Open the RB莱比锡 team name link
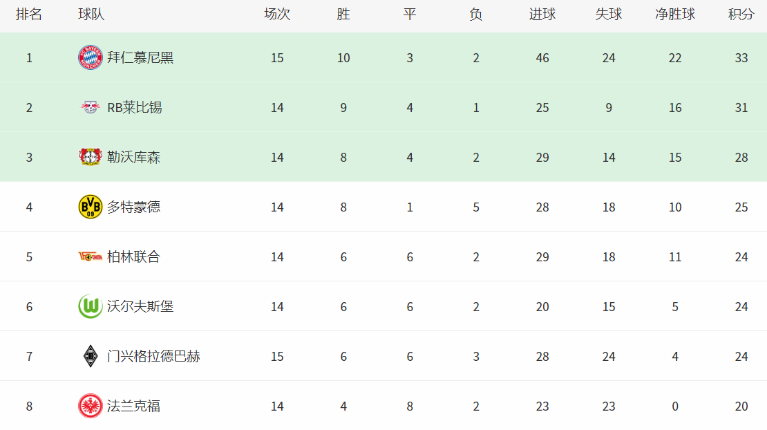 click(x=135, y=107)
